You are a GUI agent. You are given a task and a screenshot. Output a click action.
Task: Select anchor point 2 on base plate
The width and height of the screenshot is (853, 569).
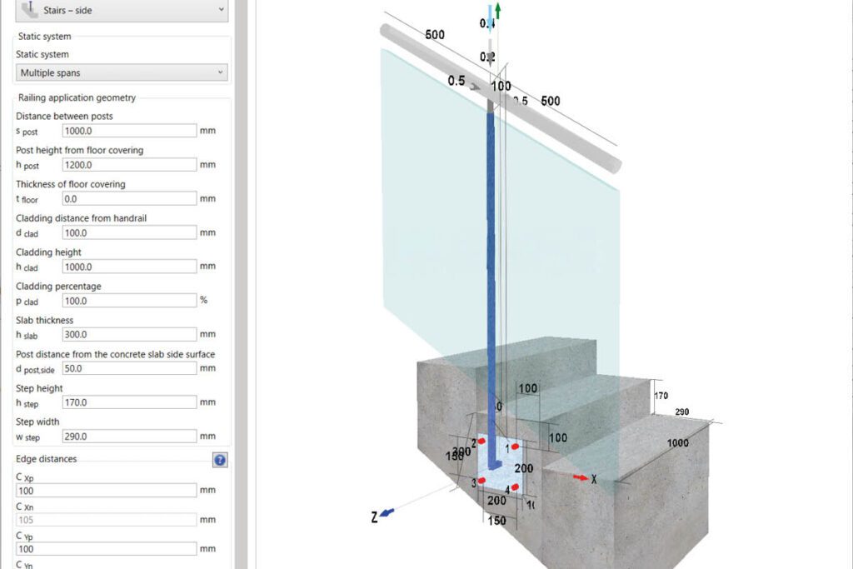point(481,442)
